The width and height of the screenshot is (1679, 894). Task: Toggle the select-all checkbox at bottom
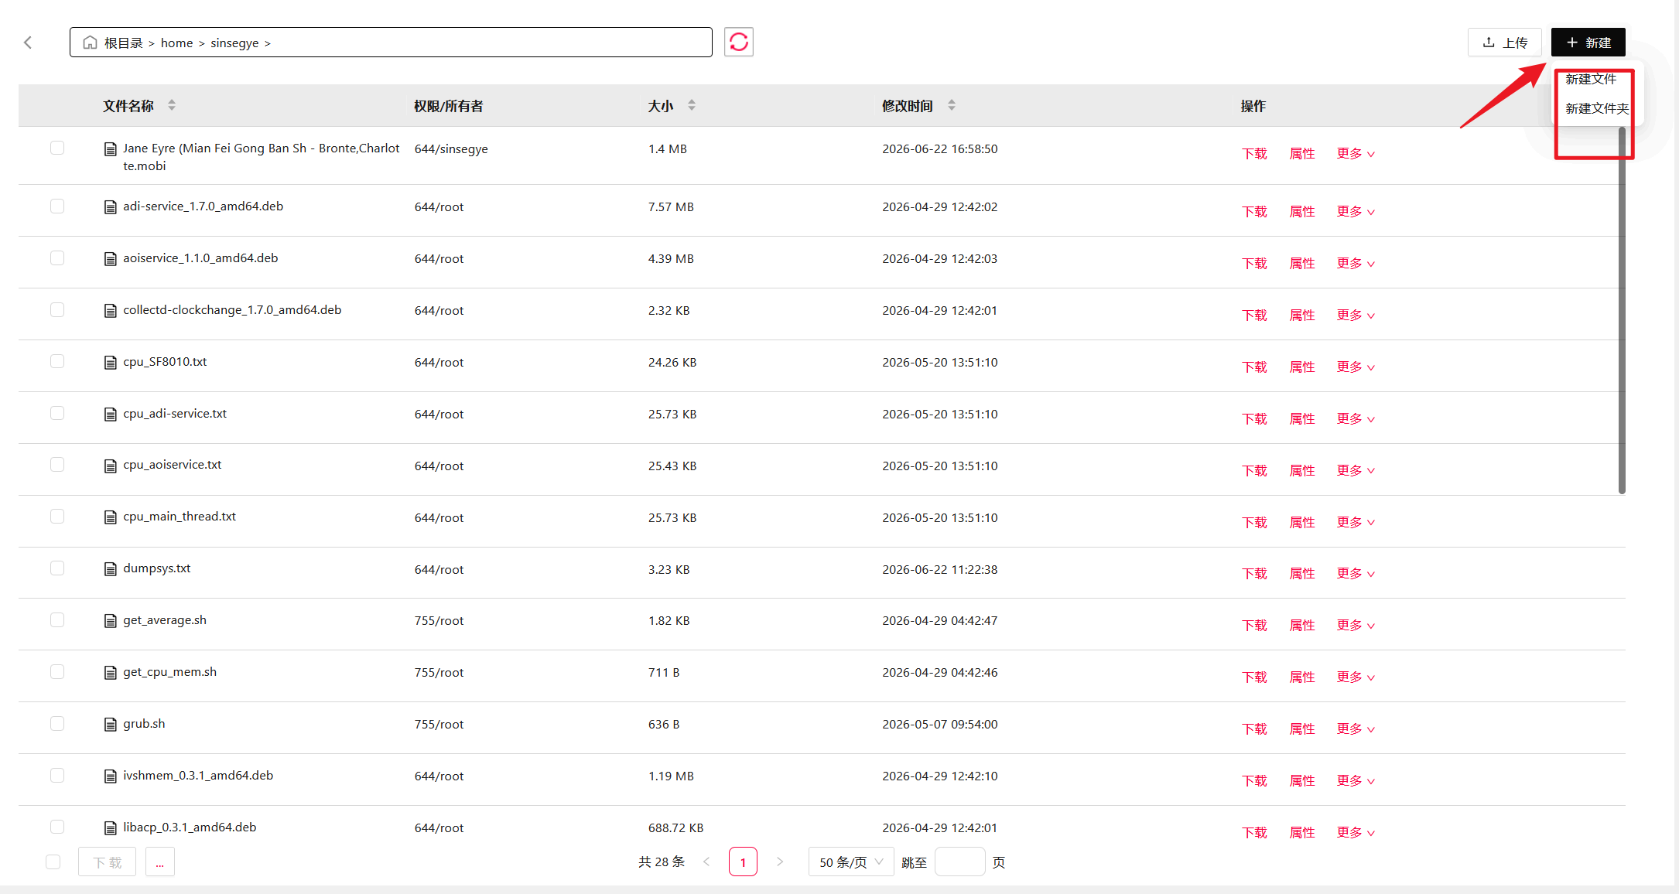pyautogui.click(x=53, y=862)
